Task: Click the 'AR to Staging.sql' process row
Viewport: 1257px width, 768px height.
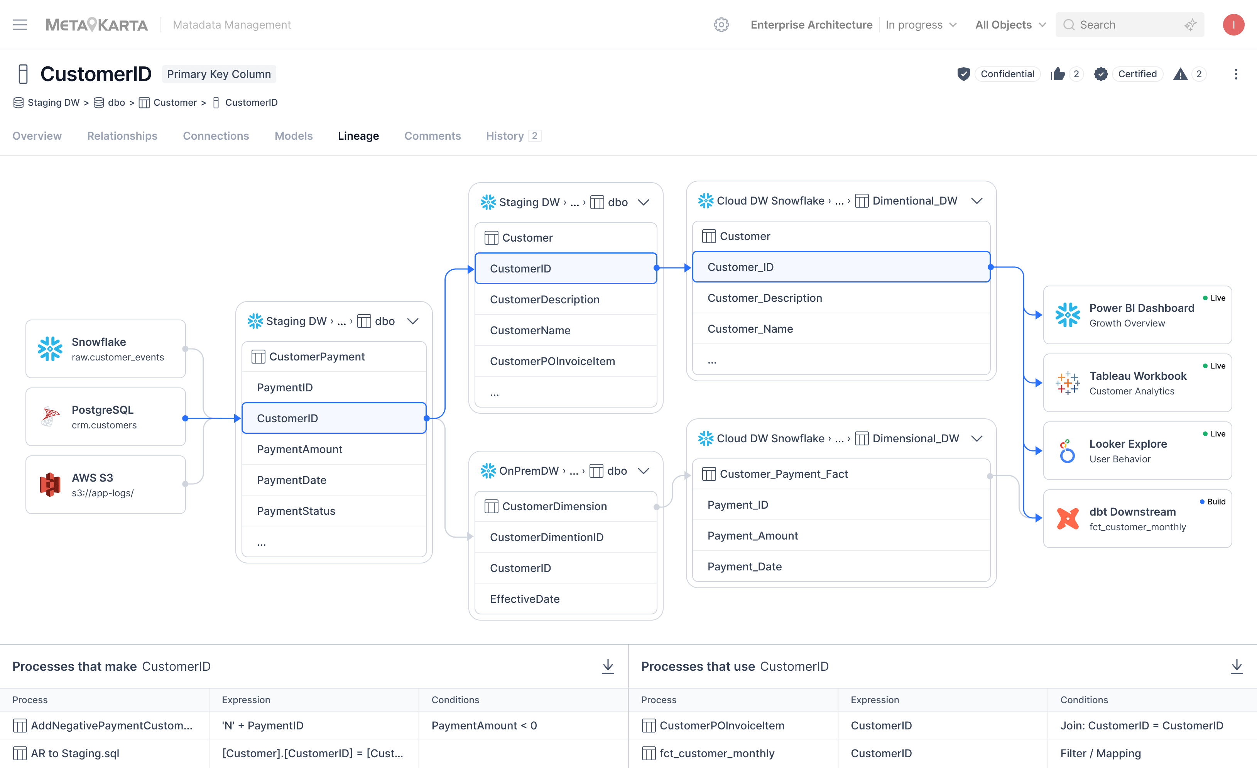Action: (314, 753)
